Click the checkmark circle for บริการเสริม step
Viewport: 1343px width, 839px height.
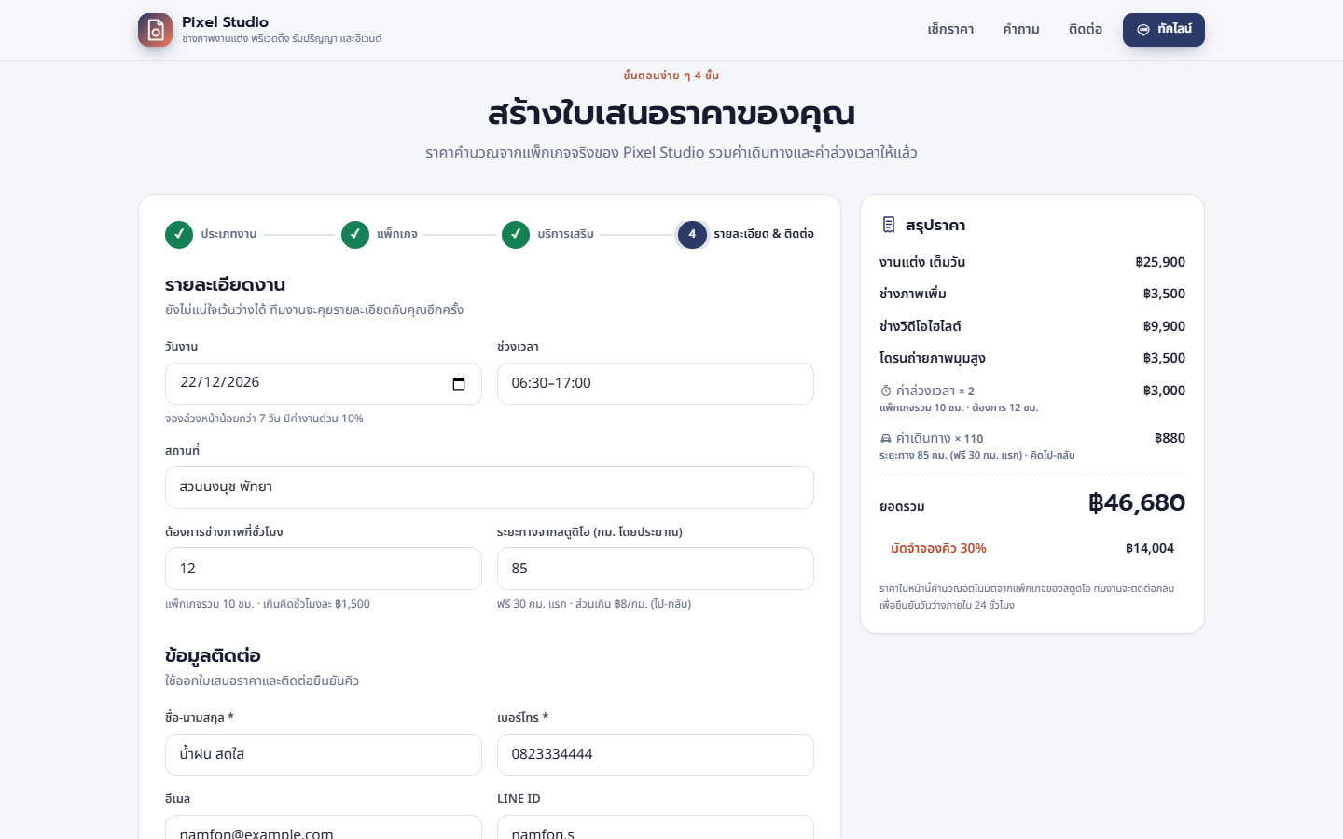(516, 235)
